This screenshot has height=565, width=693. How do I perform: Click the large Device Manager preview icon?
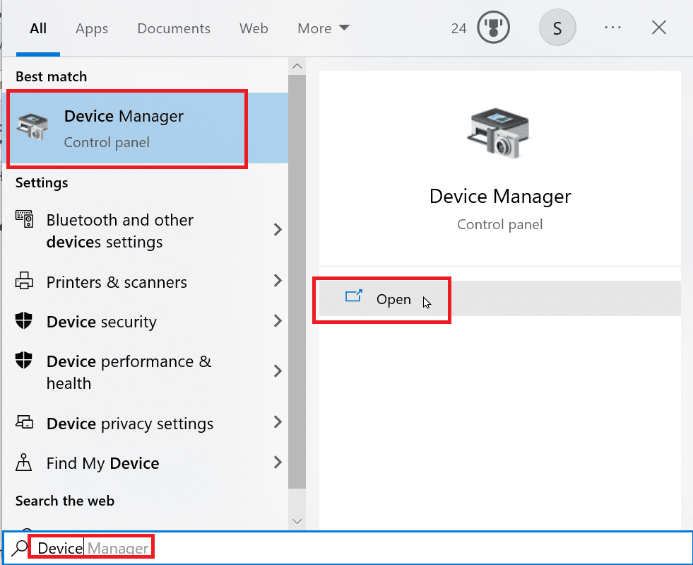[499, 133]
